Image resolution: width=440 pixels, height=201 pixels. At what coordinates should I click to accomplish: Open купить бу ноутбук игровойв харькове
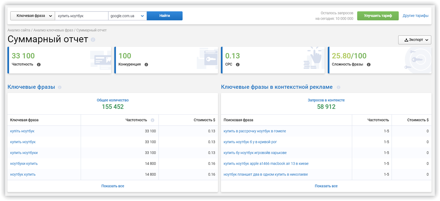[x=255, y=153]
